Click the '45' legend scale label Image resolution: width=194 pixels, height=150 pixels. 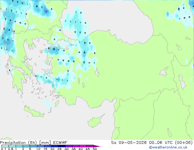point(88,149)
